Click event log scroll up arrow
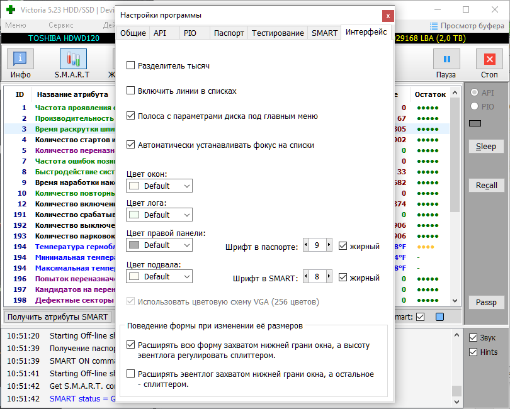510x409 pixels. (x=456, y=335)
